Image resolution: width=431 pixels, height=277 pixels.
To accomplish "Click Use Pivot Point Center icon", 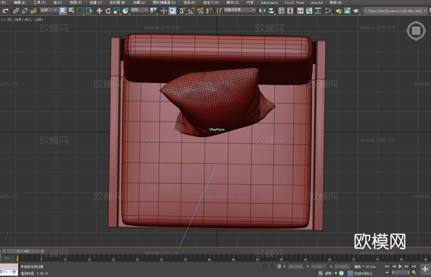I will click(x=154, y=11).
